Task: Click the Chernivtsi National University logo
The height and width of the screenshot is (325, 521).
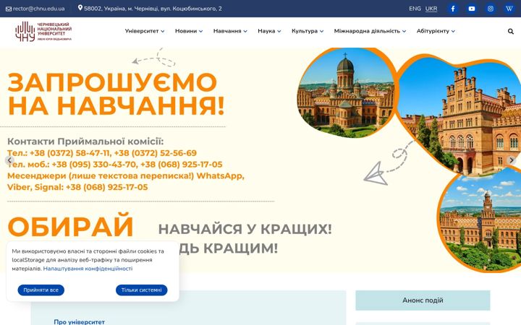Action: (x=43, y=32)
